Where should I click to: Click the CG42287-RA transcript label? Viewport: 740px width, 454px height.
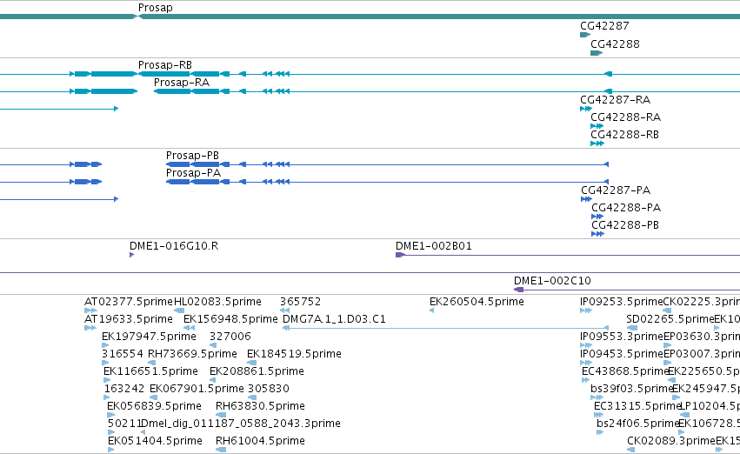click(615, 99)
